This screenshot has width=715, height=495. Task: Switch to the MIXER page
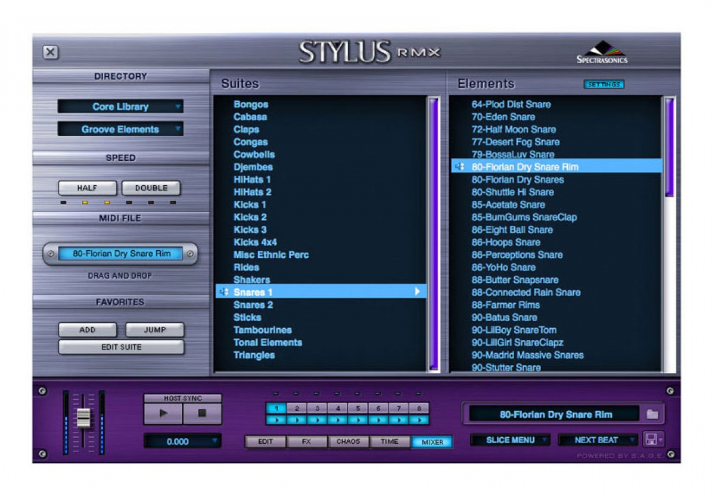[432, 442]
